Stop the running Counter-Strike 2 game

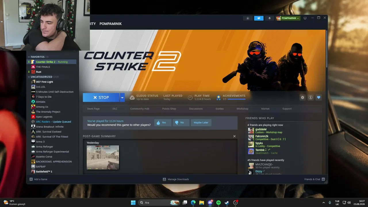pos(101,97)
